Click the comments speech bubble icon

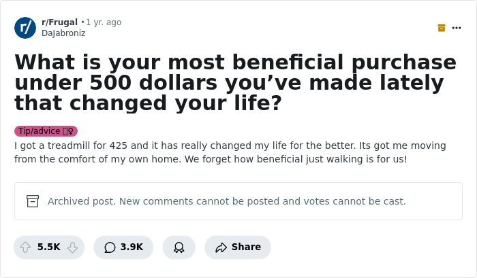click(x=110, y=247)
